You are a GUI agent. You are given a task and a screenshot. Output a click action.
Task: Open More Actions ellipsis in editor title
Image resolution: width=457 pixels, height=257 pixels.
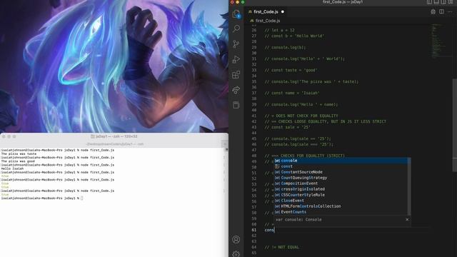(x=450, y=11)
